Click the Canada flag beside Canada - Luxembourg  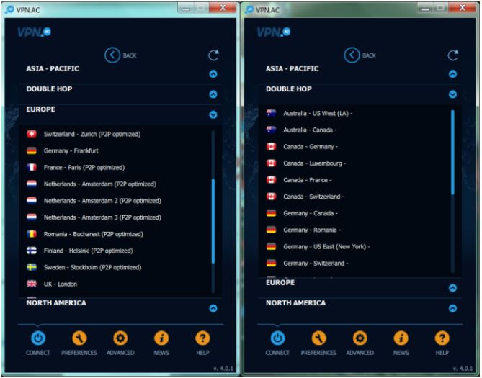pyautogui.click(x=271, y=163)
